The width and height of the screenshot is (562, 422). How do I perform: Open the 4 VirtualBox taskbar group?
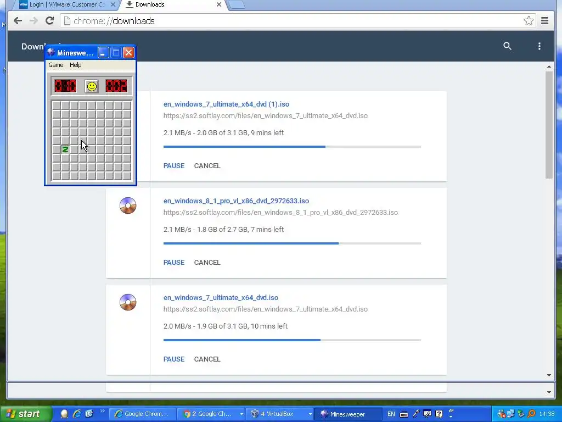[x=280, y=414]
